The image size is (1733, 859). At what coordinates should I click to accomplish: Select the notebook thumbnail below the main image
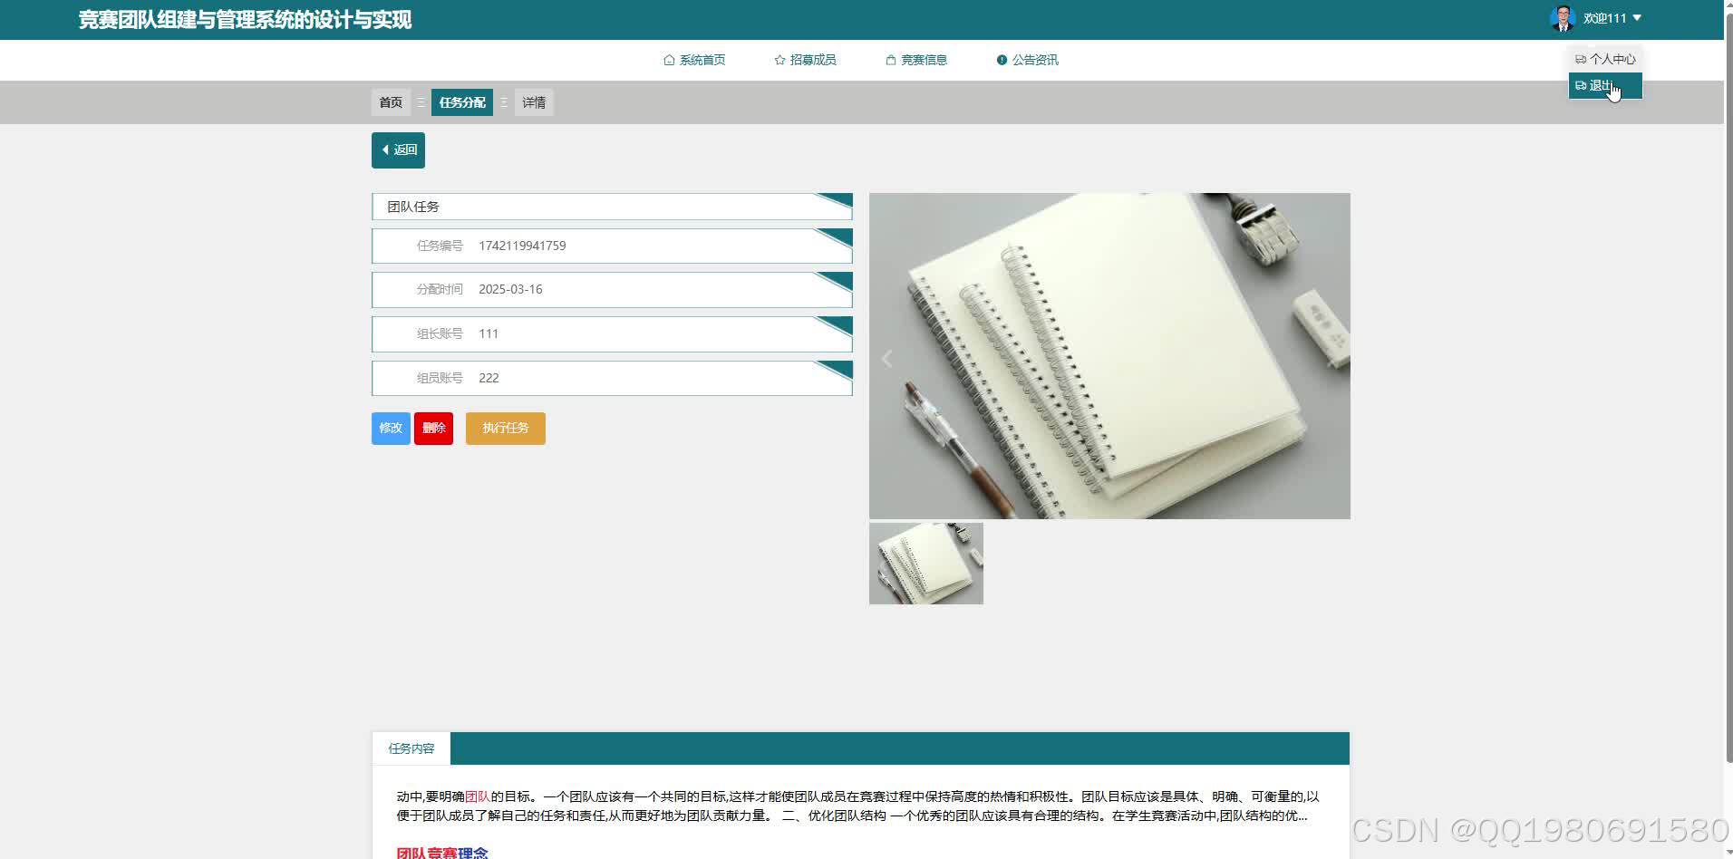(925, 563)
